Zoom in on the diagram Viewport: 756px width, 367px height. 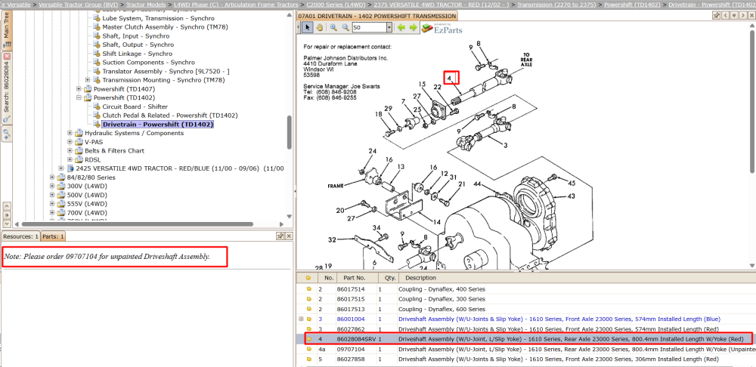[333, 27]
